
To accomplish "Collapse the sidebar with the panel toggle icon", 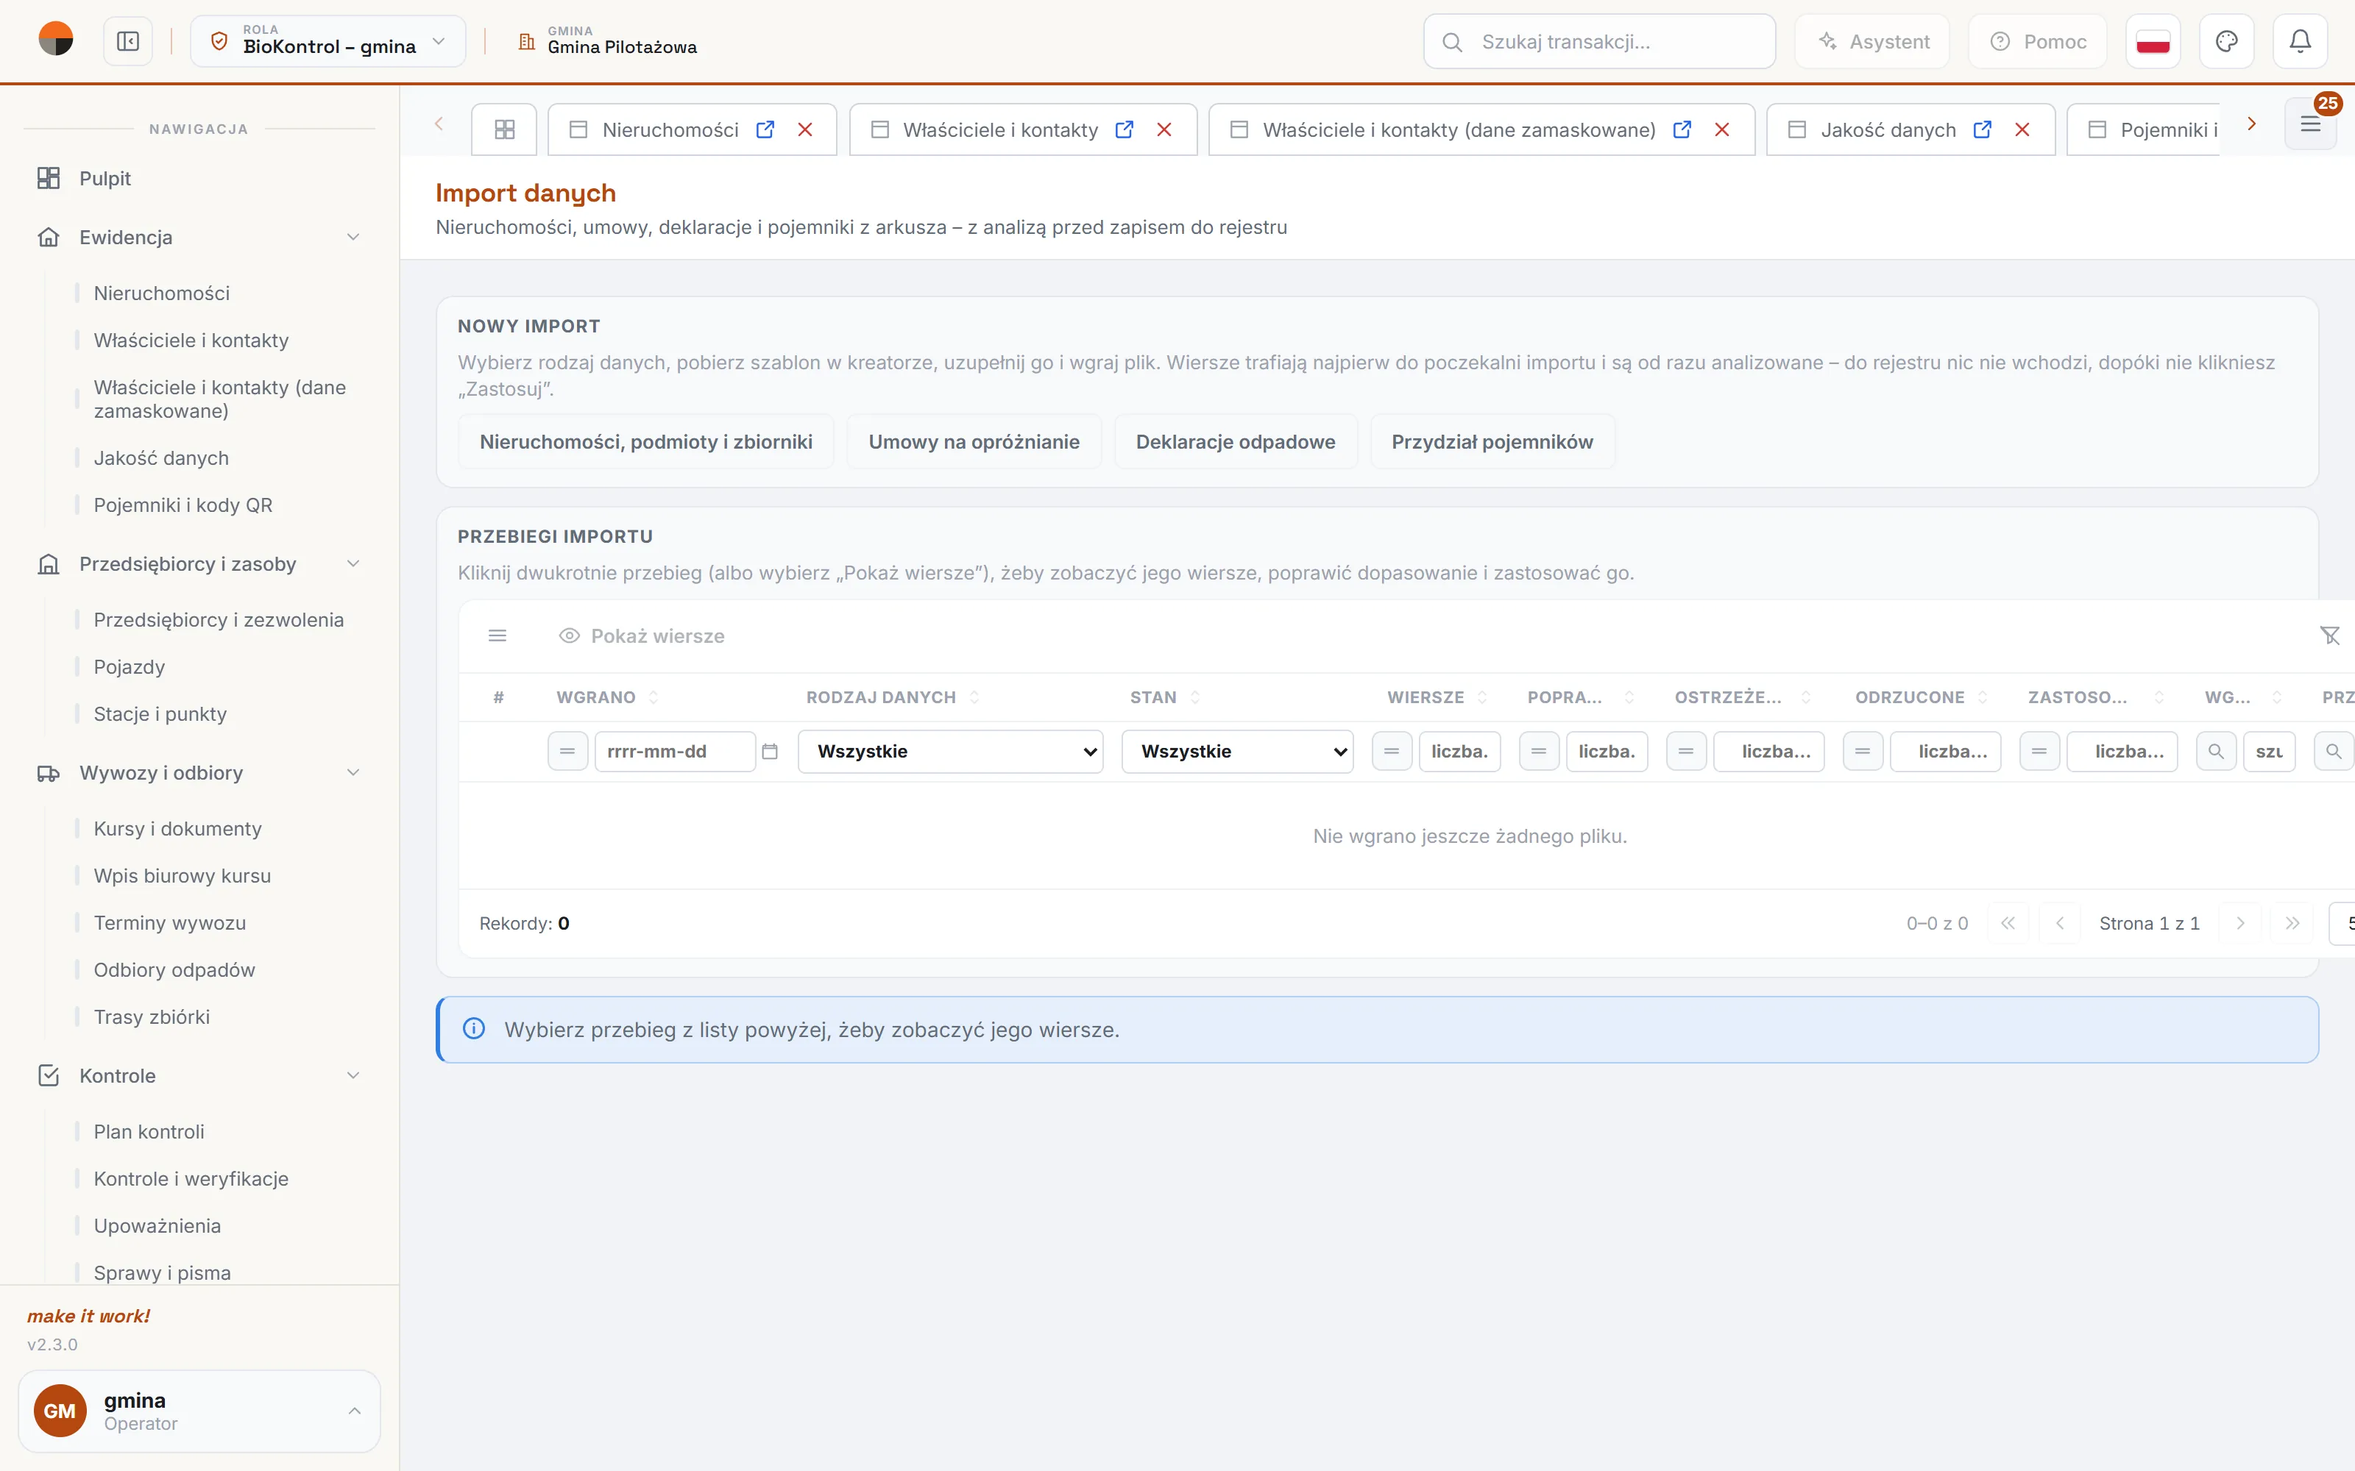I will pyautogui.click(x=127, y=42).
